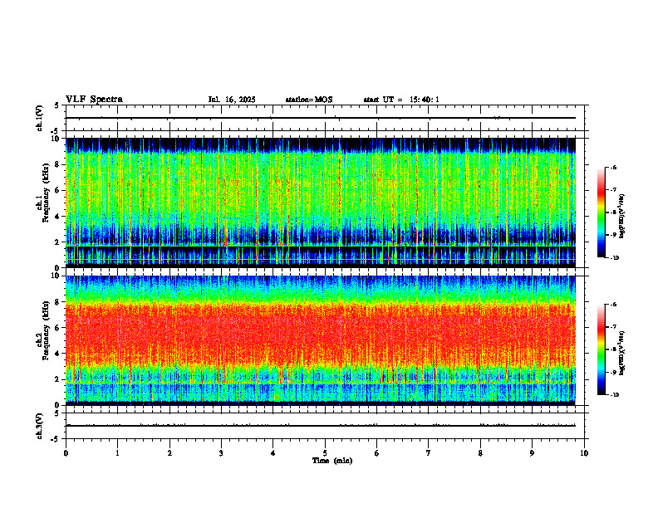Click the ch.2 color scale bar
The height and width of the screenshot is (508, 658).
click(x=601, y=349)
